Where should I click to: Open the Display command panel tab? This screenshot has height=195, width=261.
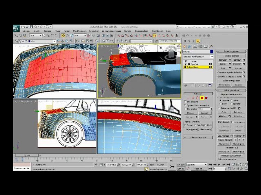pyautogui.click(x=206, y=47)
